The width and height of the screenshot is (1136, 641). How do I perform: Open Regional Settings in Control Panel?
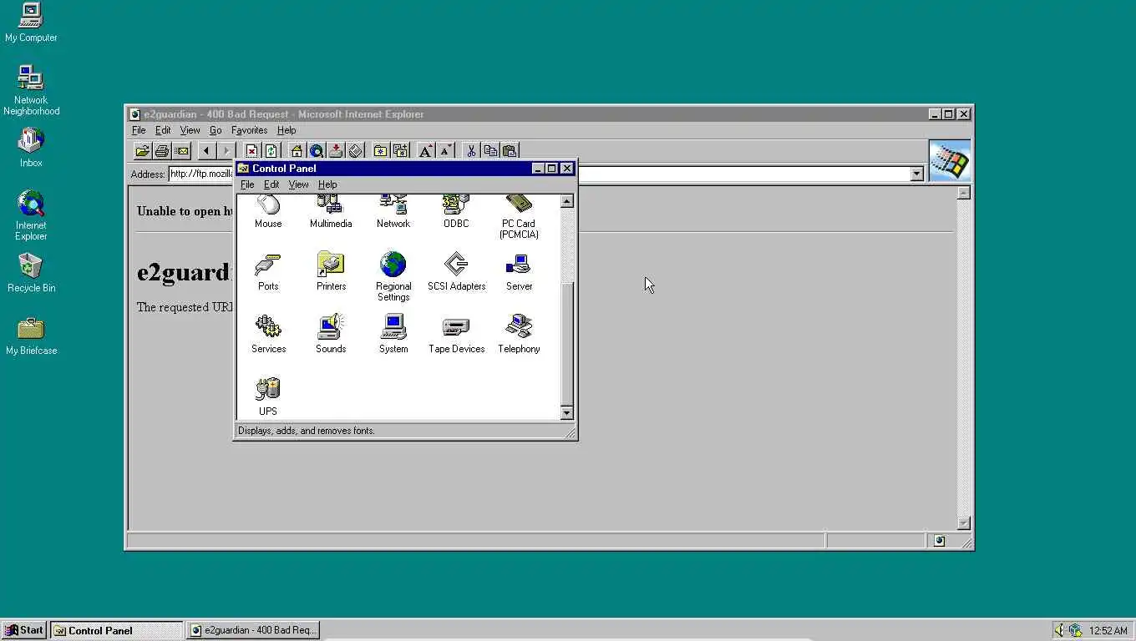pyautogui.click(x=393, y=276)
